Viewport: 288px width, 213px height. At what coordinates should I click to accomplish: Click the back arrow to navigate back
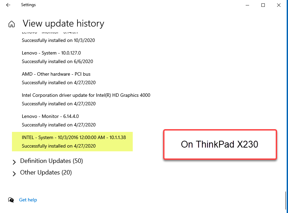tap(8, 5)
